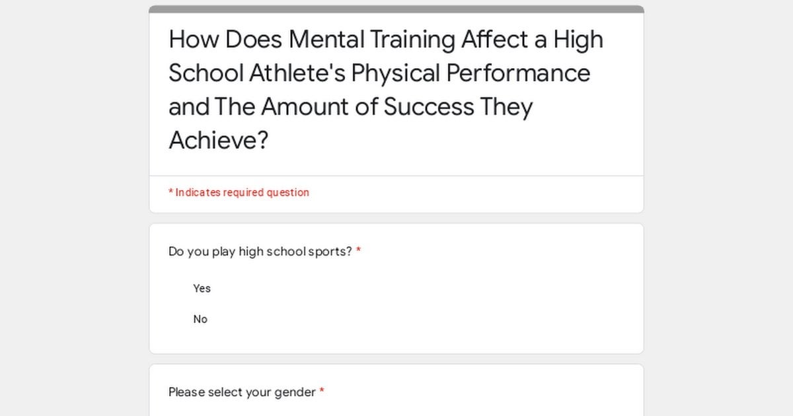
Task: Click the No answer label
Action: pos(200,319)
